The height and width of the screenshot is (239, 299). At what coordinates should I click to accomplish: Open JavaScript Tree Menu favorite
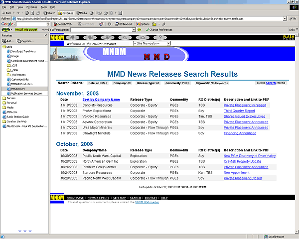tap(21, 51)
